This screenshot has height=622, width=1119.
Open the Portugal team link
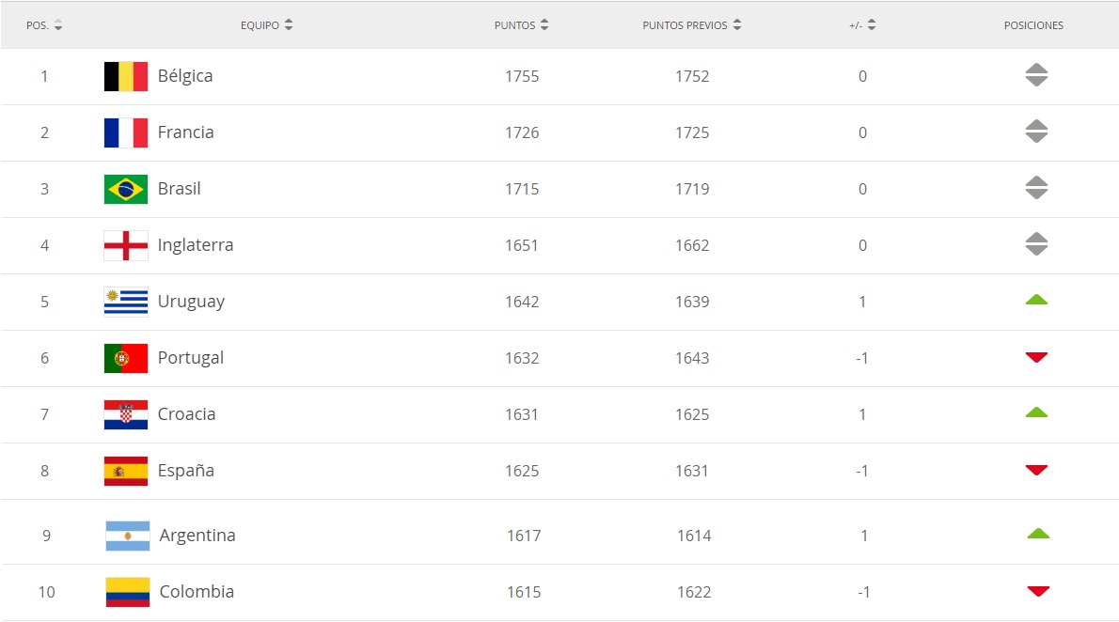tap(191, 358)
